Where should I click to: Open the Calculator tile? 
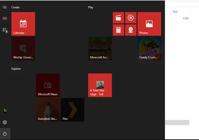118,30
